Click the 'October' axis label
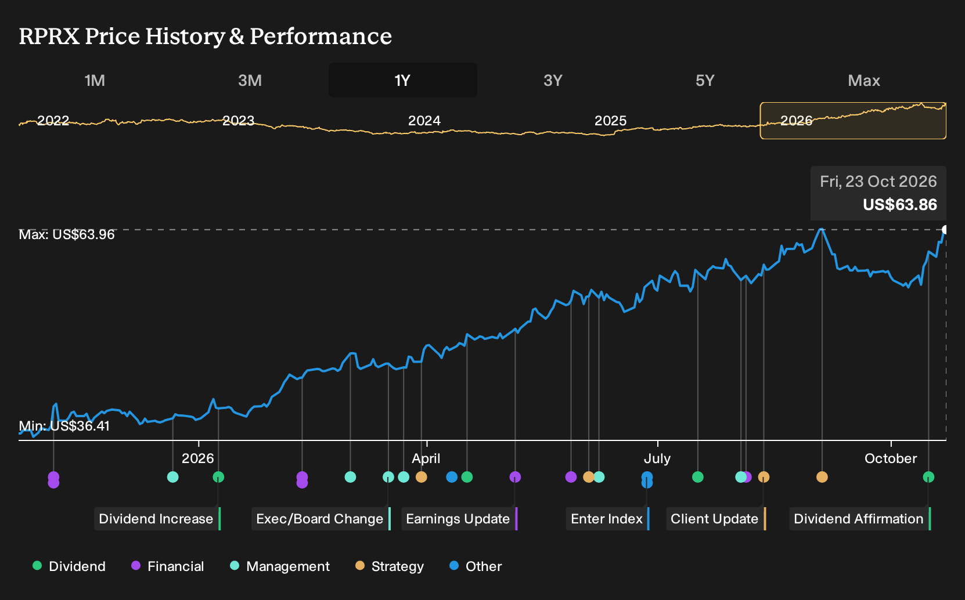Image resolution: width=965 pixels, height=600 pixels. pos(891,458)
